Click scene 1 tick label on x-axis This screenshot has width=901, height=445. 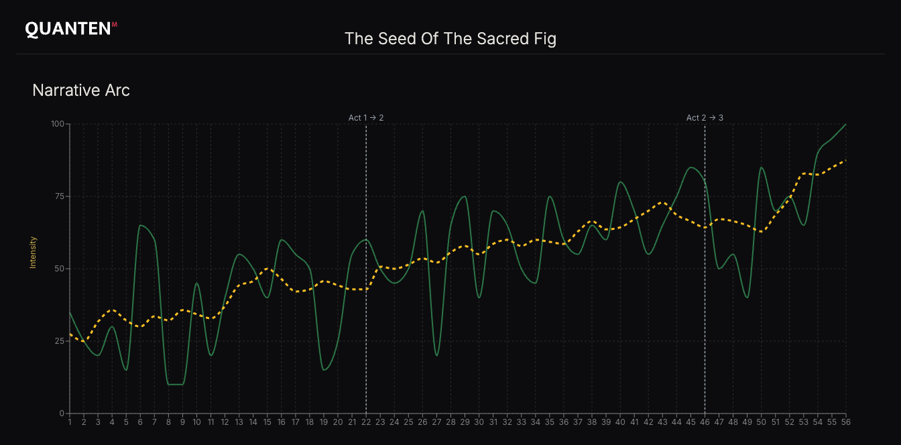(70, 422)
